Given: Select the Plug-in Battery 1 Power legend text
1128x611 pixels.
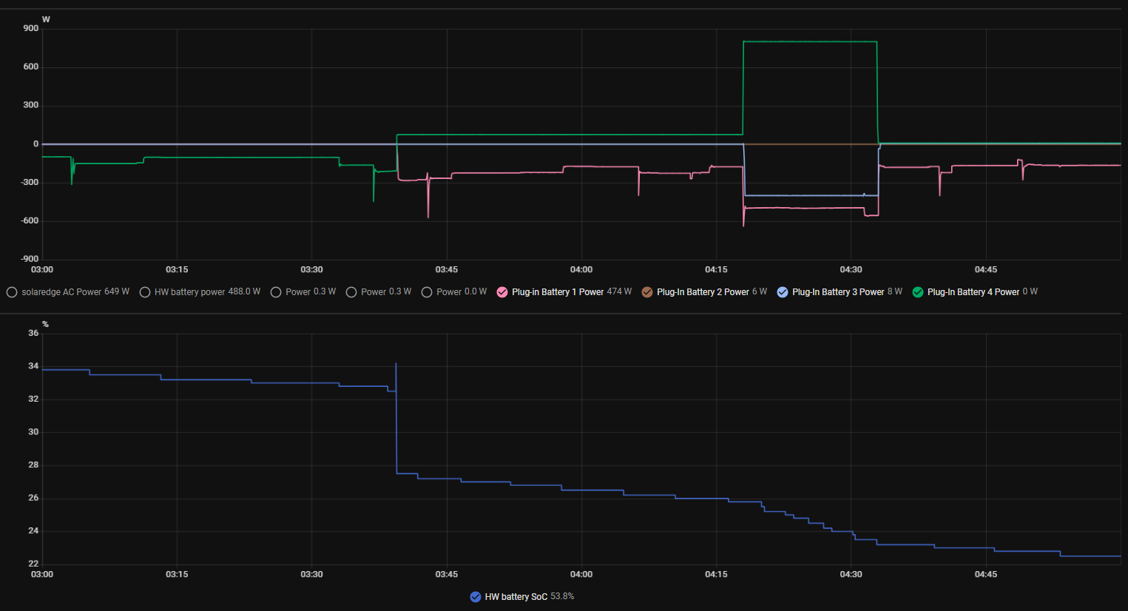Looking at the screenshot, I should [558, 292].
